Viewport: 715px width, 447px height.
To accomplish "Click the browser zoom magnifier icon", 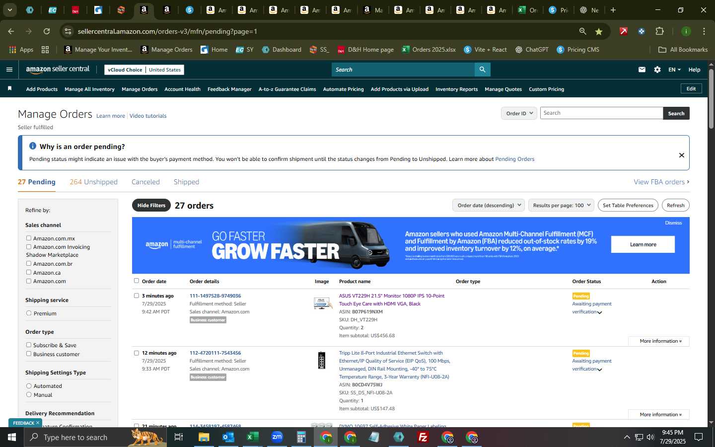I will point(582,31).
